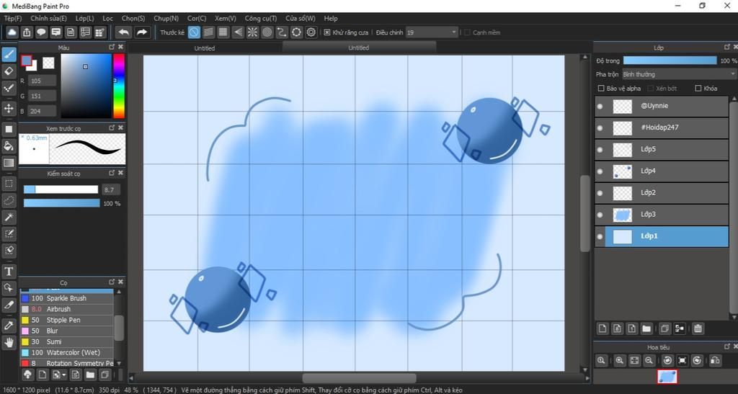
Task: Click the Redo arrow in toolbar
Action: [141, 32]
